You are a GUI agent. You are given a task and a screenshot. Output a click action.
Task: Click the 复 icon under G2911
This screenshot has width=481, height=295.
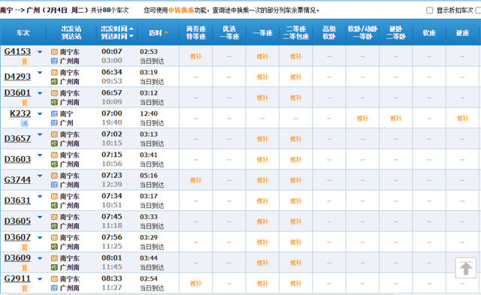tap(24, 288)
